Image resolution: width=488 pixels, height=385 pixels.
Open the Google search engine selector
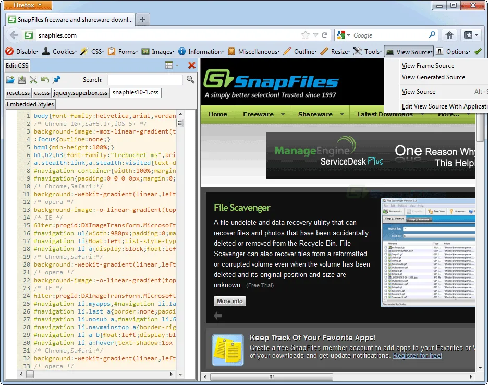[343, 35]
